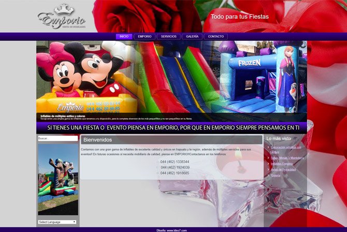Screen dimensions: 347x232
Task: Select phone number ending in 1924039
Action: tap(175, 167)
